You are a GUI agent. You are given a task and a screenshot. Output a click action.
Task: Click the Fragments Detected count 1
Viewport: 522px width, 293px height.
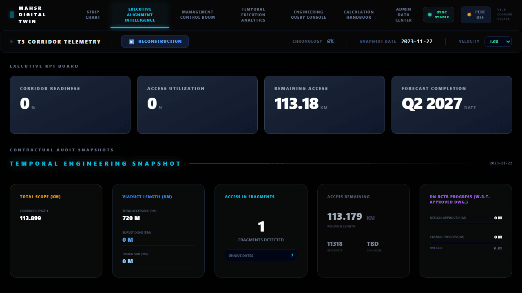(261, 227)
